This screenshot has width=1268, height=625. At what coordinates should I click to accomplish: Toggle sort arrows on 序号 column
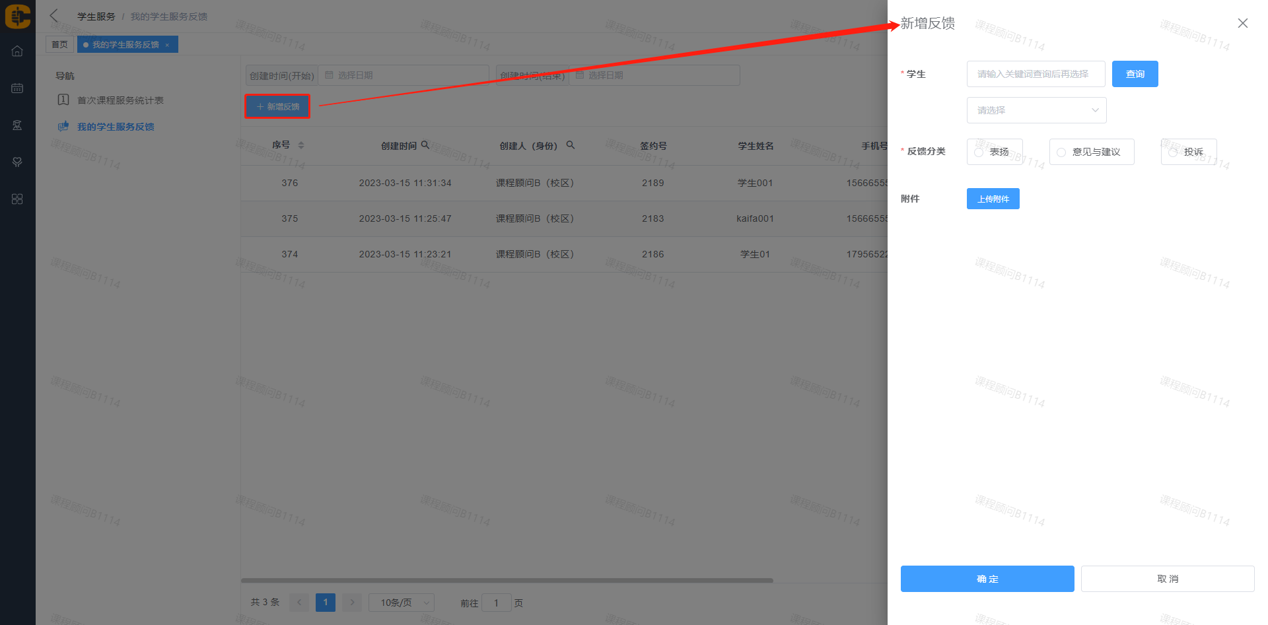[x=301, y=145]
